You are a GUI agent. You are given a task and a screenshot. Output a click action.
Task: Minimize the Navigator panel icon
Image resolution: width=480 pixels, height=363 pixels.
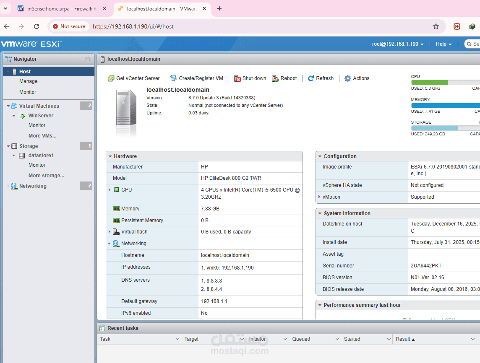[x=88, y=59]
